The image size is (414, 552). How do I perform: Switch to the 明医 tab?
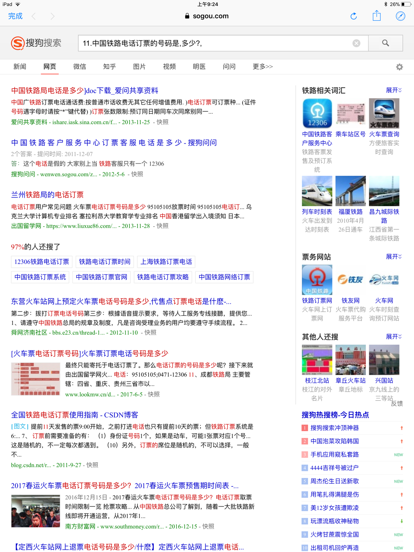199,67
